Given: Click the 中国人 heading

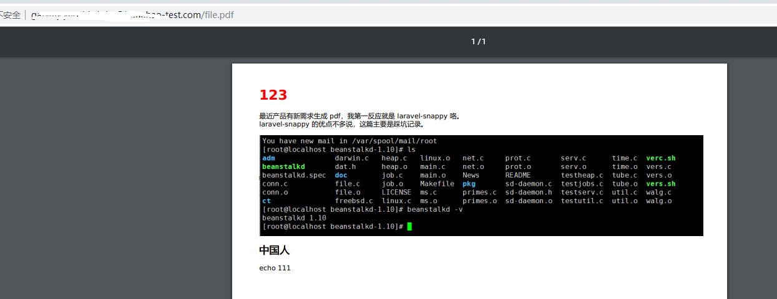Looking at the screenshot, I should click(275, 250).
